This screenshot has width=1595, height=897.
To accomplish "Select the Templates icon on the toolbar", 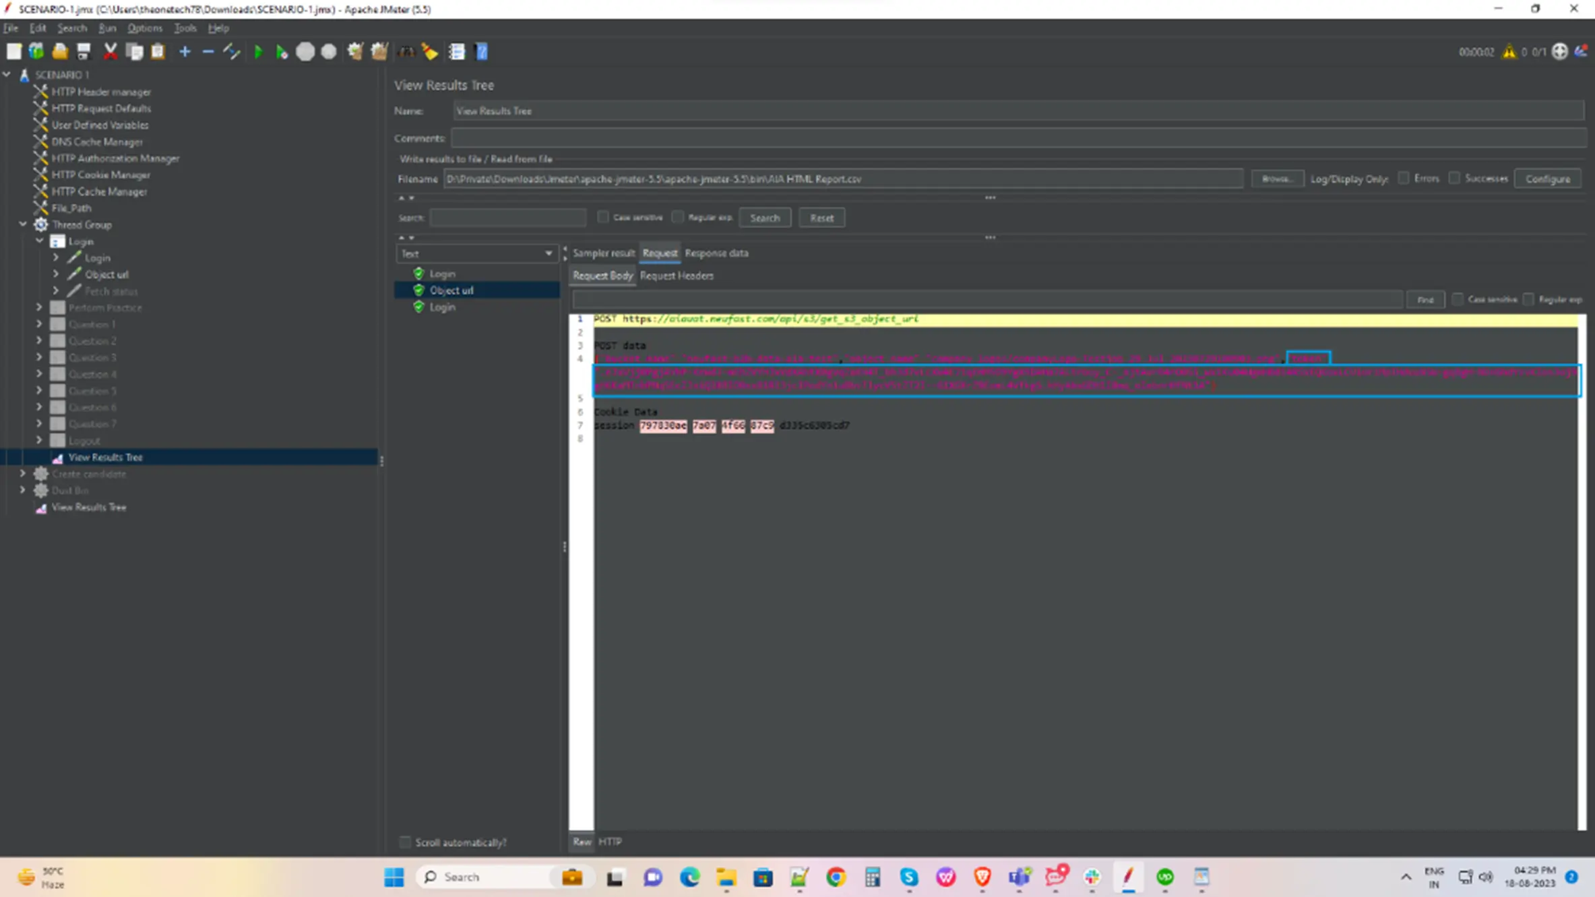I will [x=36, y=51].
